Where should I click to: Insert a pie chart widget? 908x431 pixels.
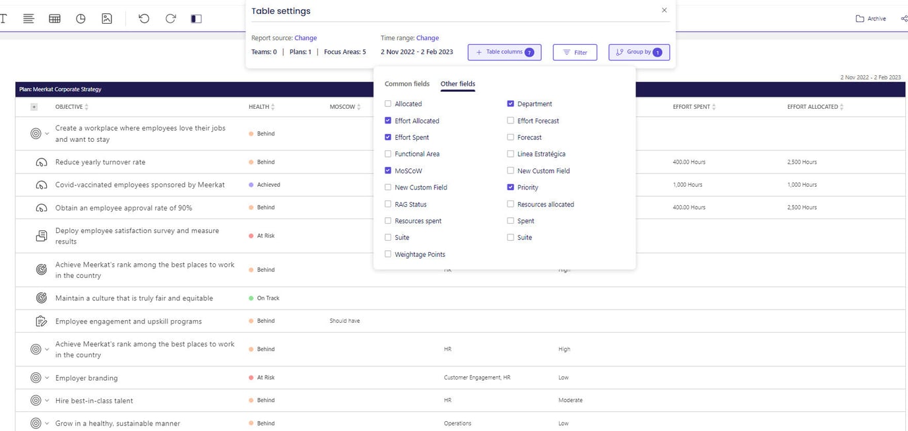coord(81,18)
